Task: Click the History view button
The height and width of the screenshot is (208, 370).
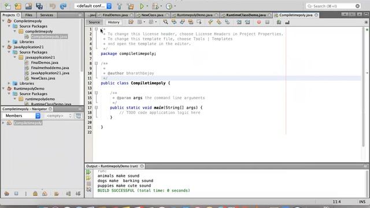Action: click(x=113, y=22)
